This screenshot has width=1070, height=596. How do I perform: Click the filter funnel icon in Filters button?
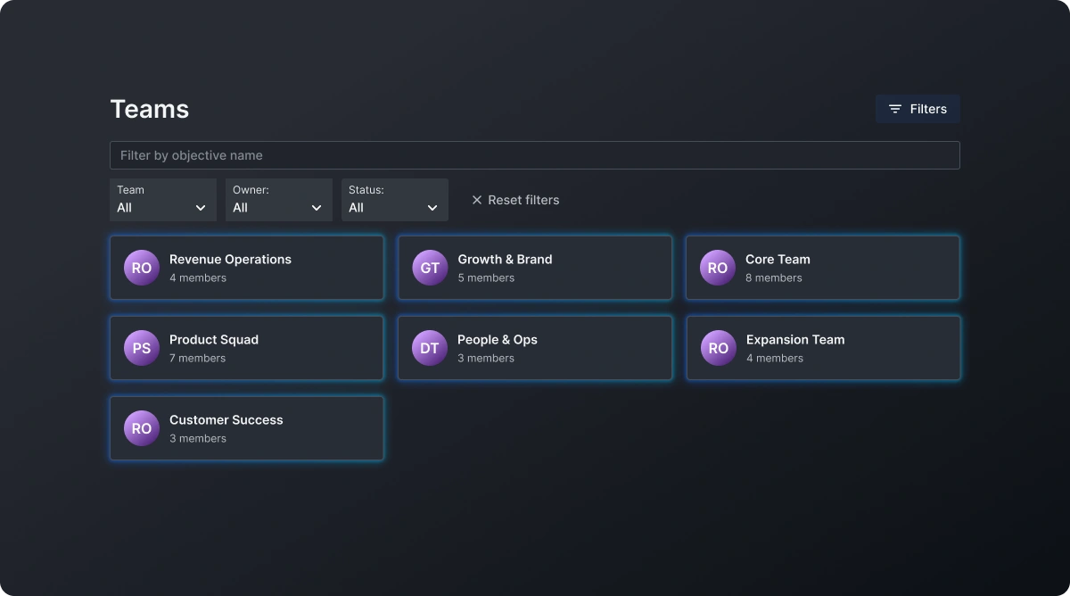tap(894, 108)
